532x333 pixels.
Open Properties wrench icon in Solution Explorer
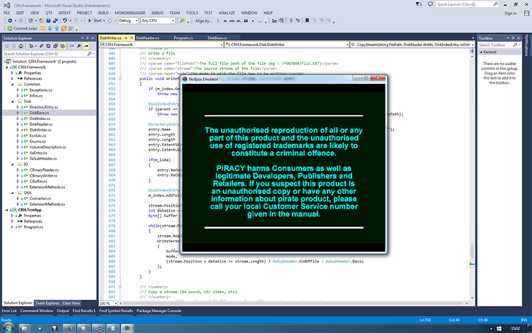point(79,46)
